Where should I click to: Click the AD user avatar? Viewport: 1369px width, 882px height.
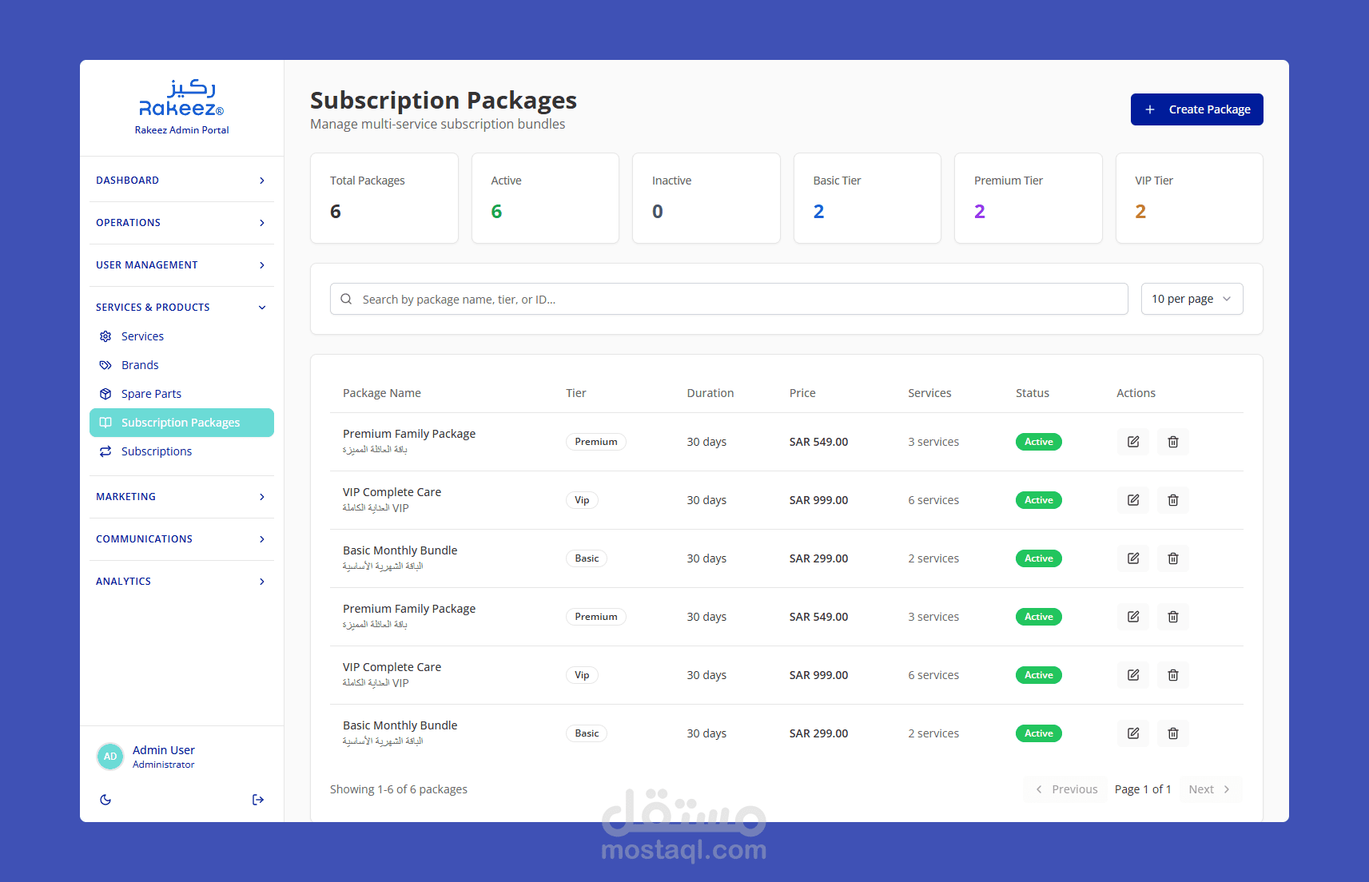[x=110, y=757]
